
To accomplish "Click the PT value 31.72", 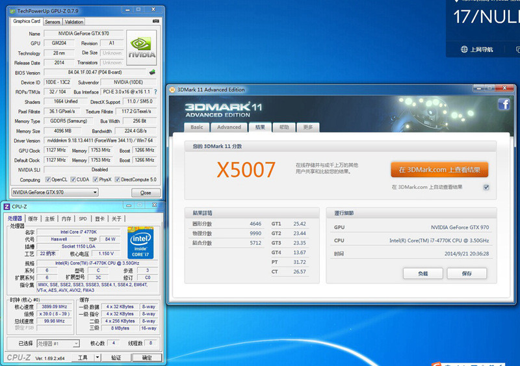I will click(300, 262).
